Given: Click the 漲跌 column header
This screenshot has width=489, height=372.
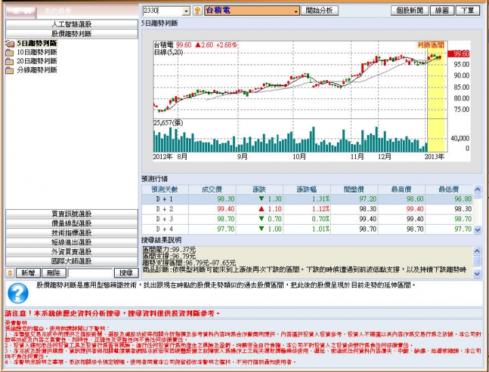Looking at the screenshot, I should click(x=259, y=189).
